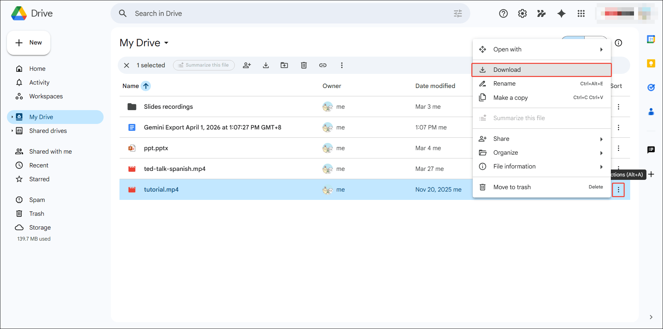Open advanced search filters in the search bar

click(458, 13)
